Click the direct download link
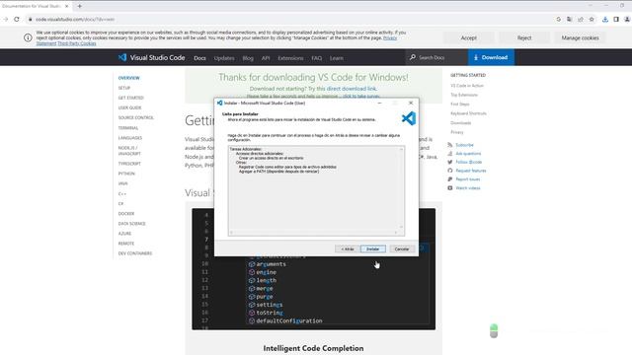The image size is (632, 355). (352, 89)
